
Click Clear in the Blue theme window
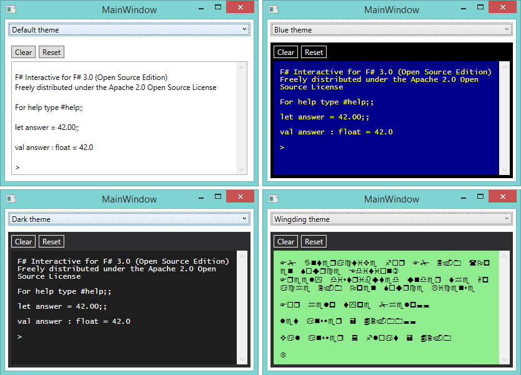coord(285,52)
